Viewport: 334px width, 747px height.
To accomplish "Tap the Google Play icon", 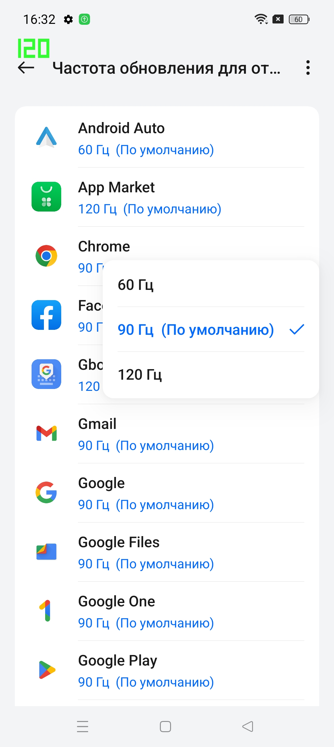I will (46, 670).
